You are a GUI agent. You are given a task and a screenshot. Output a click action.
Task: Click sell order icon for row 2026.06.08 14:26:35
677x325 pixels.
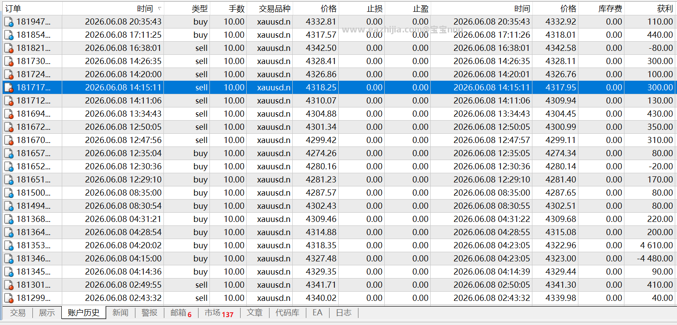(x=9, y=61)
